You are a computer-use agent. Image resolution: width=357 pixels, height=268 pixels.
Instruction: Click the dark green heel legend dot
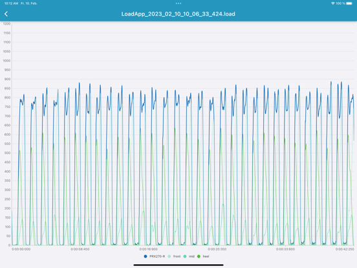(199, 256)
